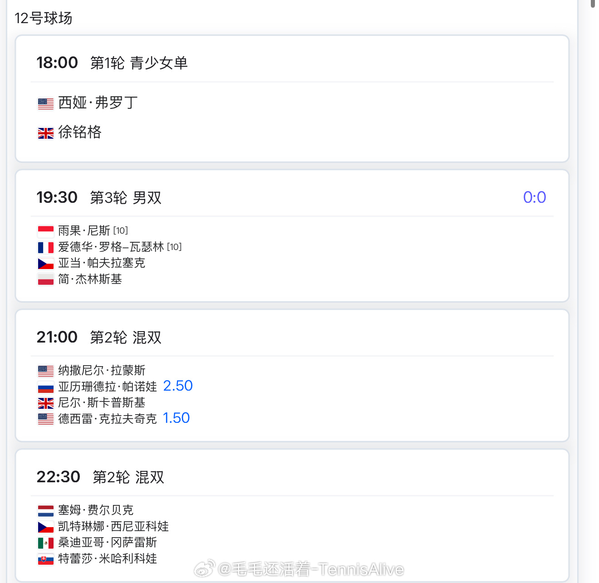Open the 21:00 第2轮 混双 match header
Viewport: 599px width, 583px height.
pos(99,337)
